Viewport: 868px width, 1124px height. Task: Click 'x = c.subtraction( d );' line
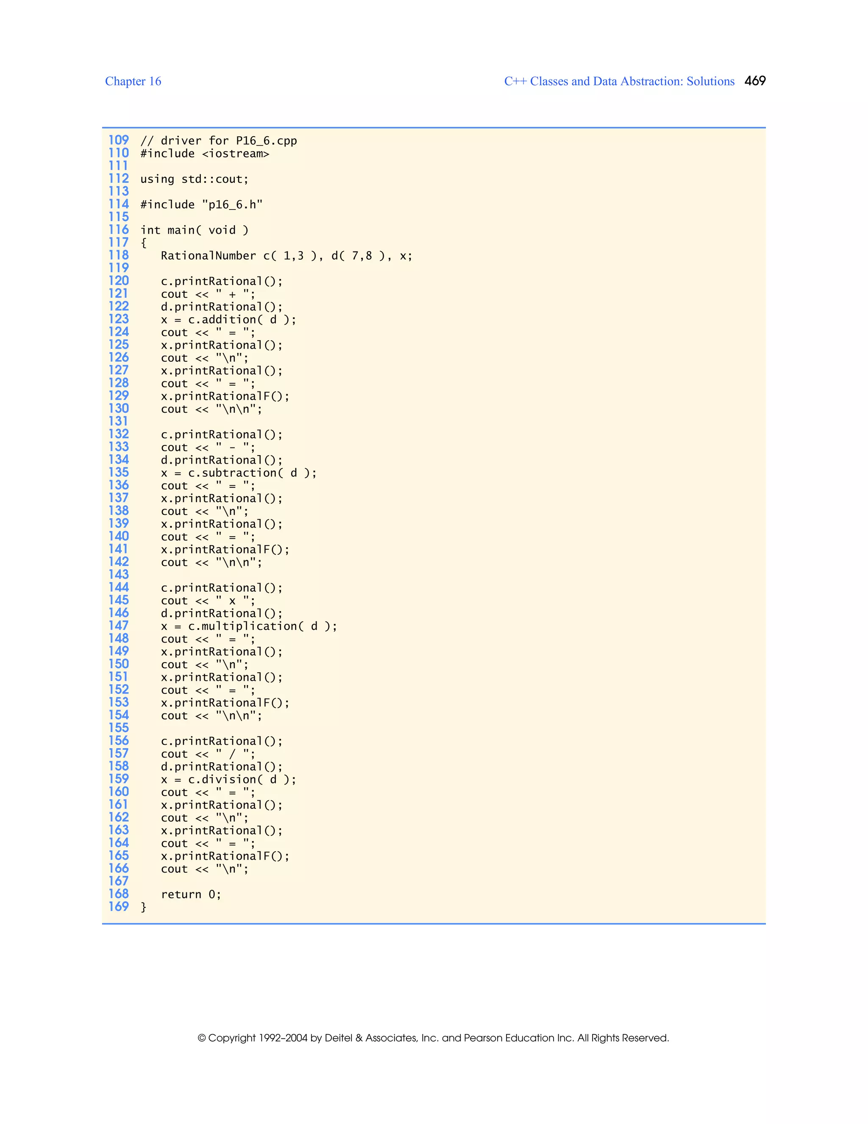coord(239,473)
